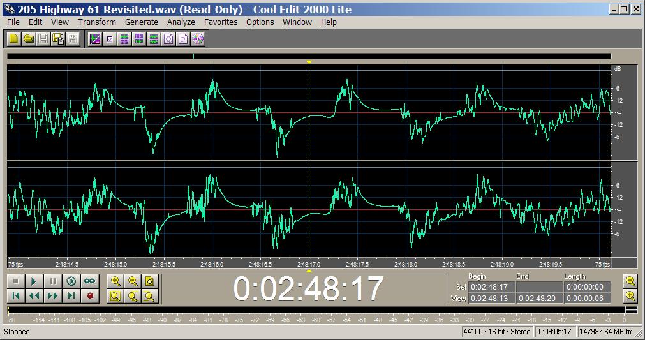Click the Sel Length field showing 0:00:00:00
Image resolution: width=645 pixels, height=340 pixels.
[x=587, y=287]
